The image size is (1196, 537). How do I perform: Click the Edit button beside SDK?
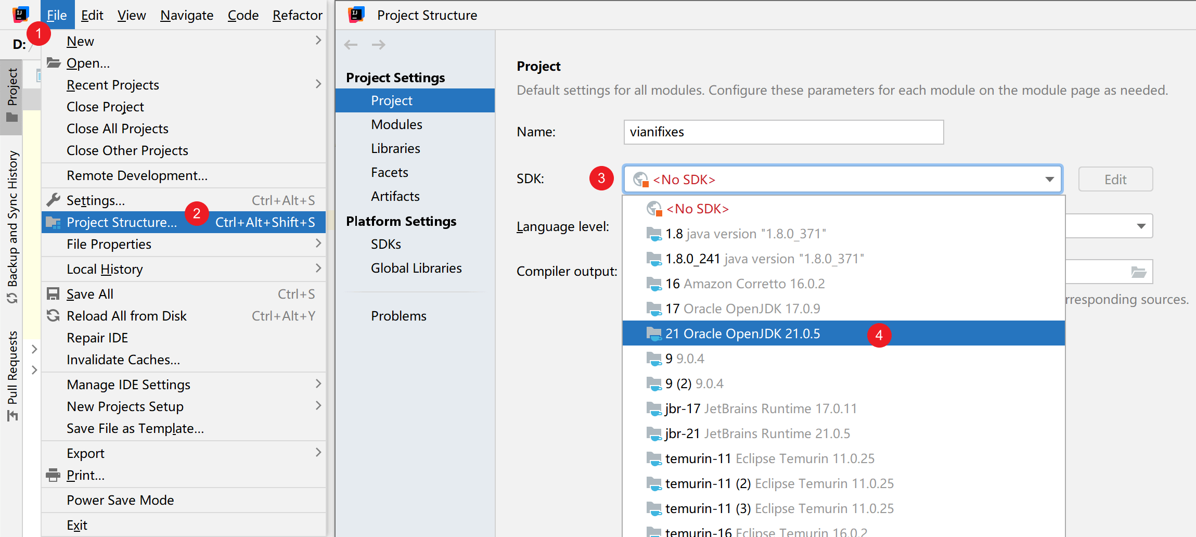coord(1115,180)
